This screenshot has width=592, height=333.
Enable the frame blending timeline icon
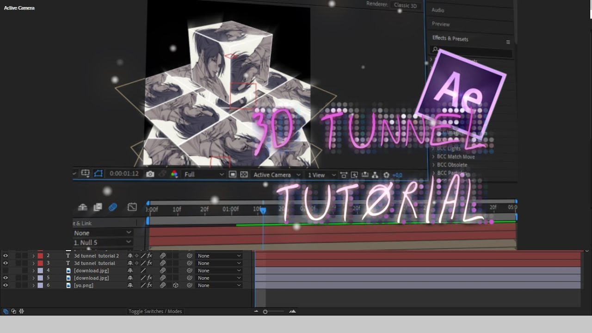(x=98, y=207)
